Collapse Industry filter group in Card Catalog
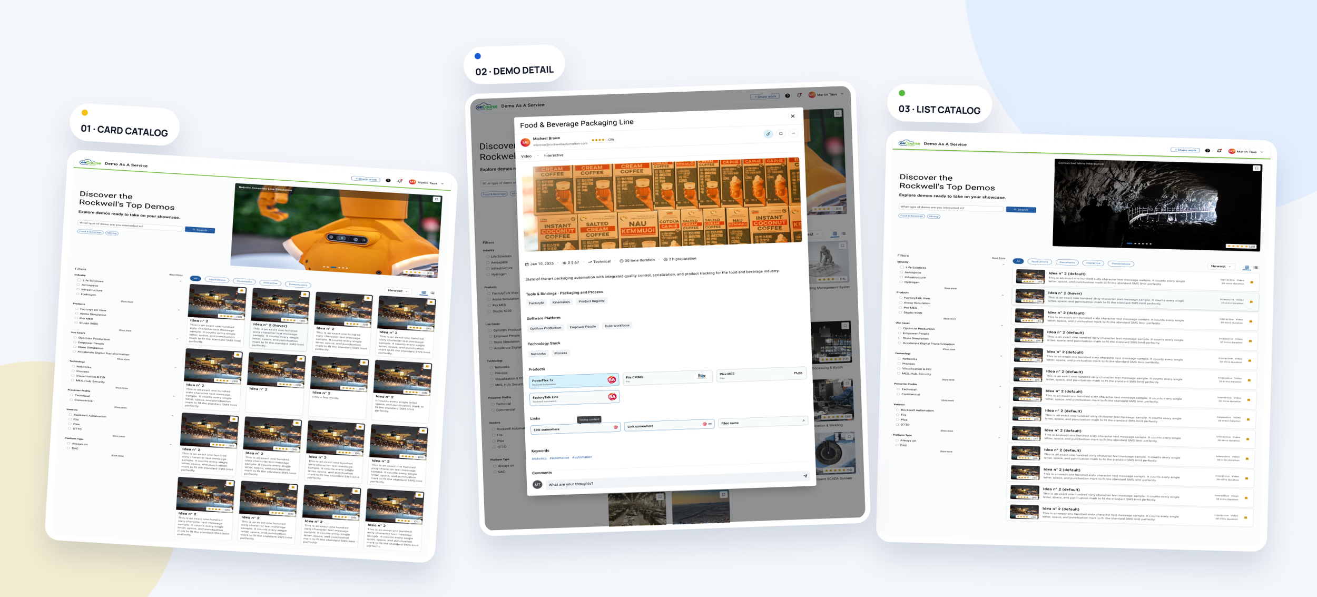1317x597 pixels. tap(181, 281)
